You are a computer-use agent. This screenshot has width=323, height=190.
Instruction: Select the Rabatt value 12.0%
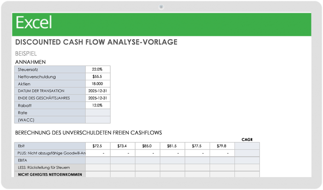[98, 105]
